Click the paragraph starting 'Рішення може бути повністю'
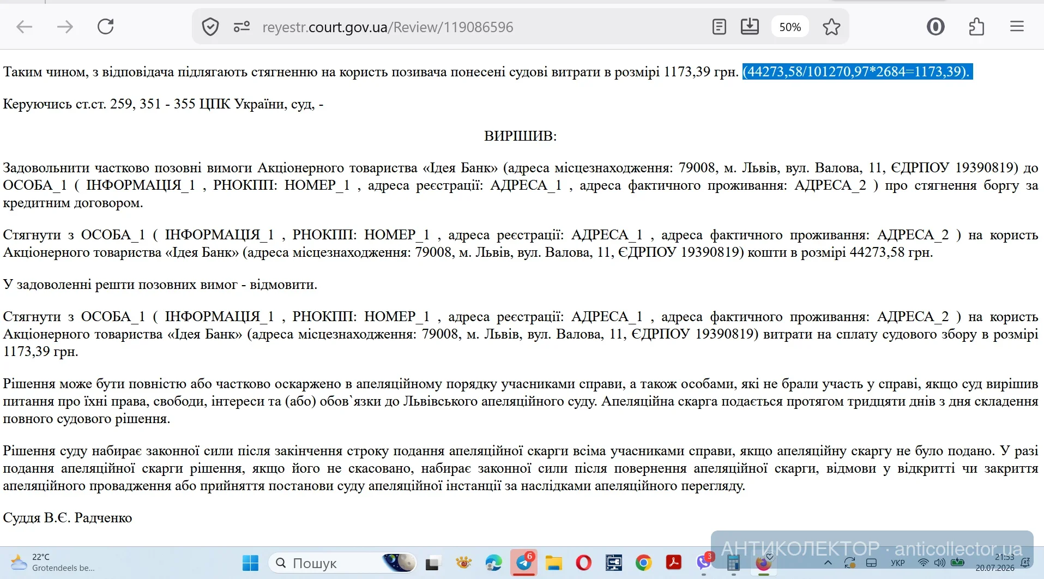The width and height of the screenshot is (1044, 579). pyautogui.click(x=521, y=401)
